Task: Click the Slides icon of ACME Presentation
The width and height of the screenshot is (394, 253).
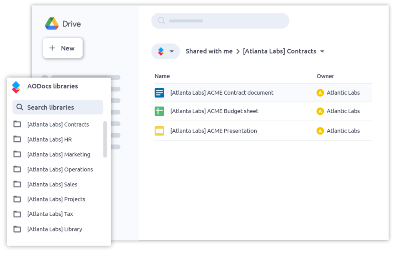Action: pyautogui.click(x=159, y=131)
